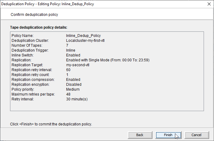Go Back to the previous wizard step

click(140, 135)
